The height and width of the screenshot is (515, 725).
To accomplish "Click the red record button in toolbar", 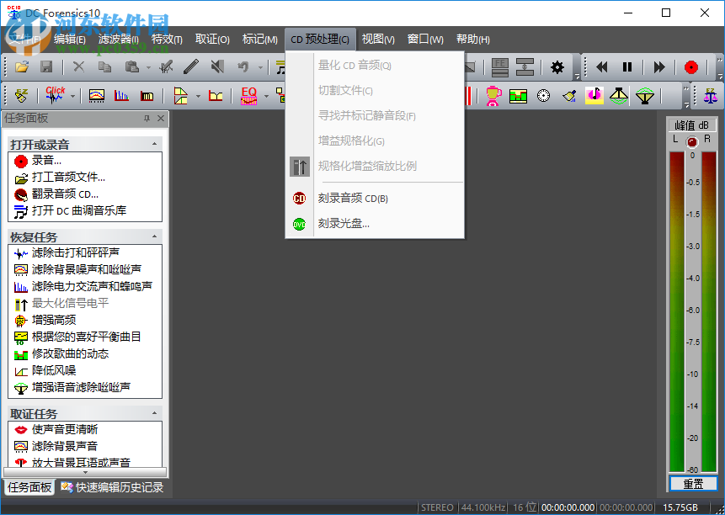I will click(690, 67).
